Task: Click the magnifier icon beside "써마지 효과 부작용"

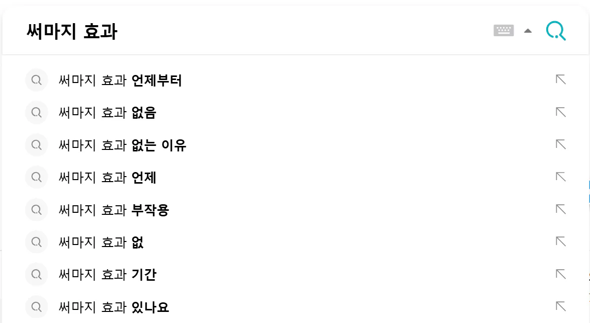Action: tap(36, 210)
